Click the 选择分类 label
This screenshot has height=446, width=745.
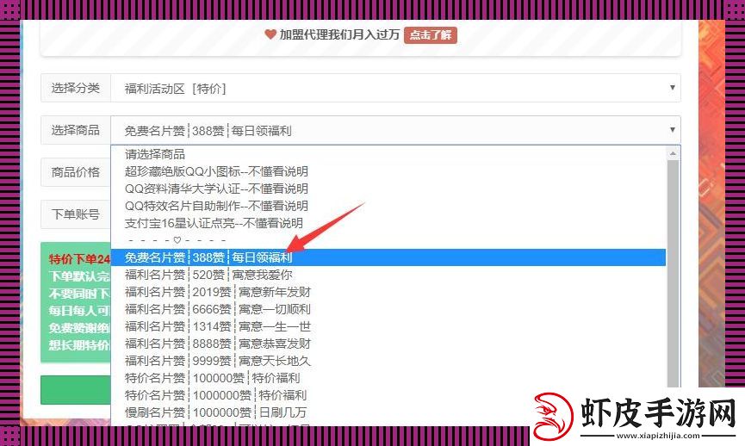pyautogui.click(x=76, y=88)
